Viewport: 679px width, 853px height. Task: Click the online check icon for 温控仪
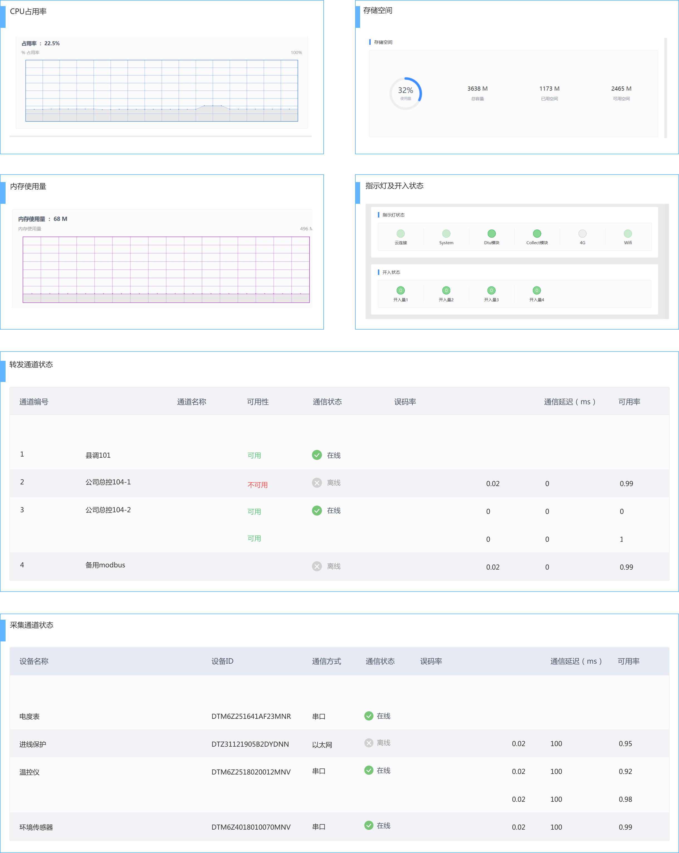pos(368,770)
